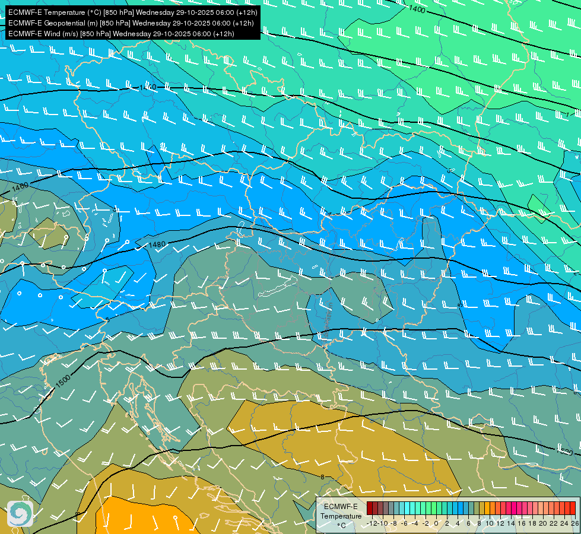Click the spiral weather logo icon
The width and height of the screenshot is (581, 534).
click(x=20, y=514)
